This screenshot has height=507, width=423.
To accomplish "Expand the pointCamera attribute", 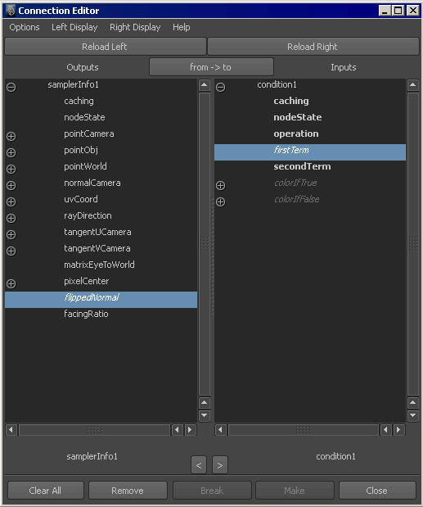I will tap(11, 137).
